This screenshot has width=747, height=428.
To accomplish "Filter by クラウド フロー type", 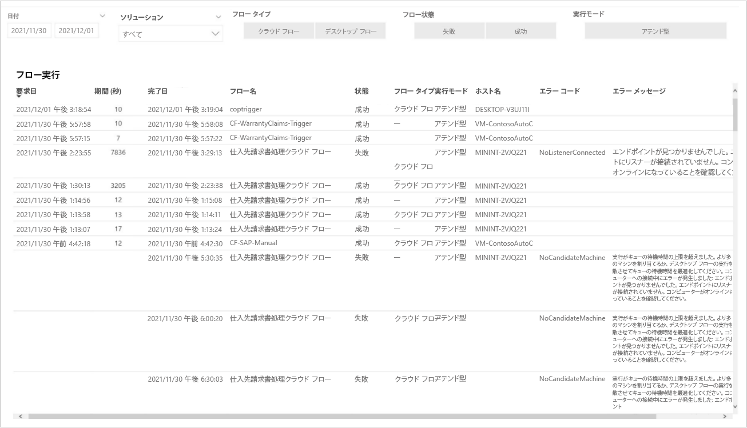I will [x=279, y=31].
